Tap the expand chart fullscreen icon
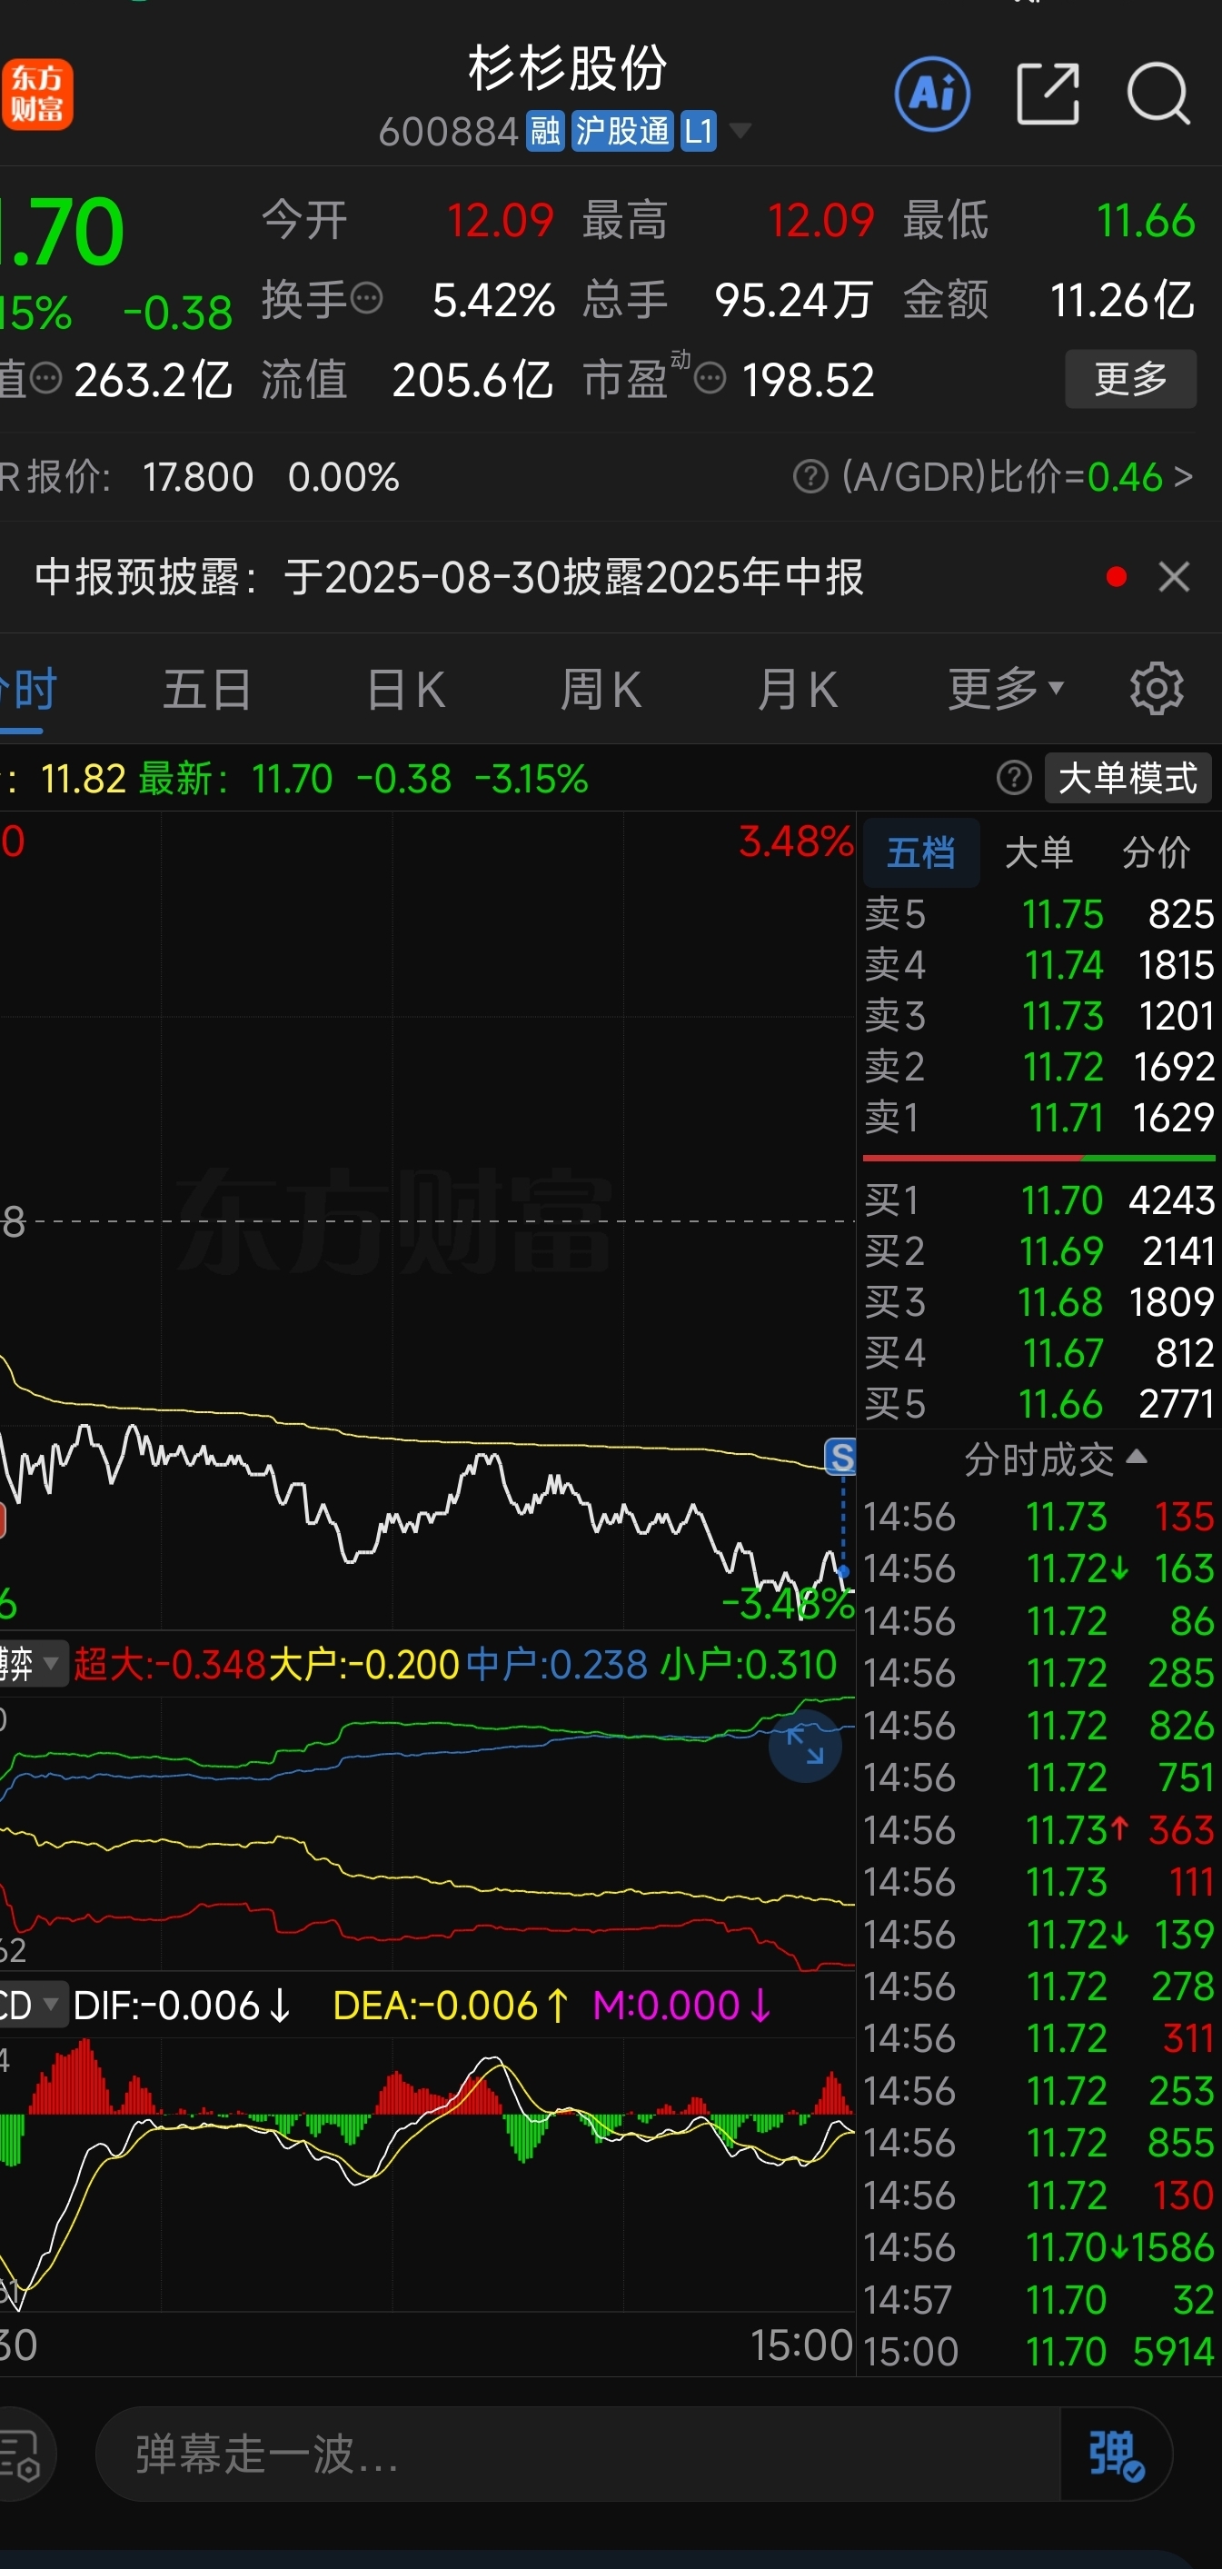The width and height of the screenshot is (1222, 2569). pos(805,1748)
